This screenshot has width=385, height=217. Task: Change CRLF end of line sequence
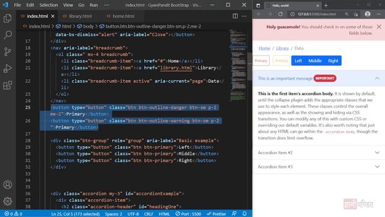pos(149,214)
